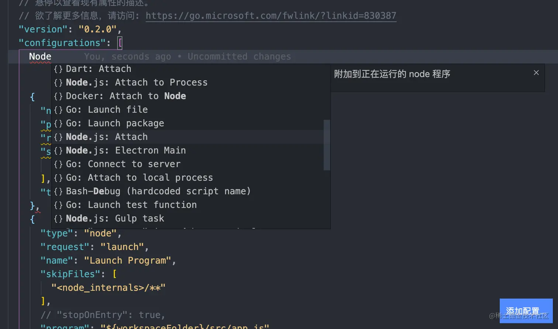This screenshot has height=329, width=558.
Task: Click the {} icon beside "Node.js: Electron Main"
Action: point(58,150)
